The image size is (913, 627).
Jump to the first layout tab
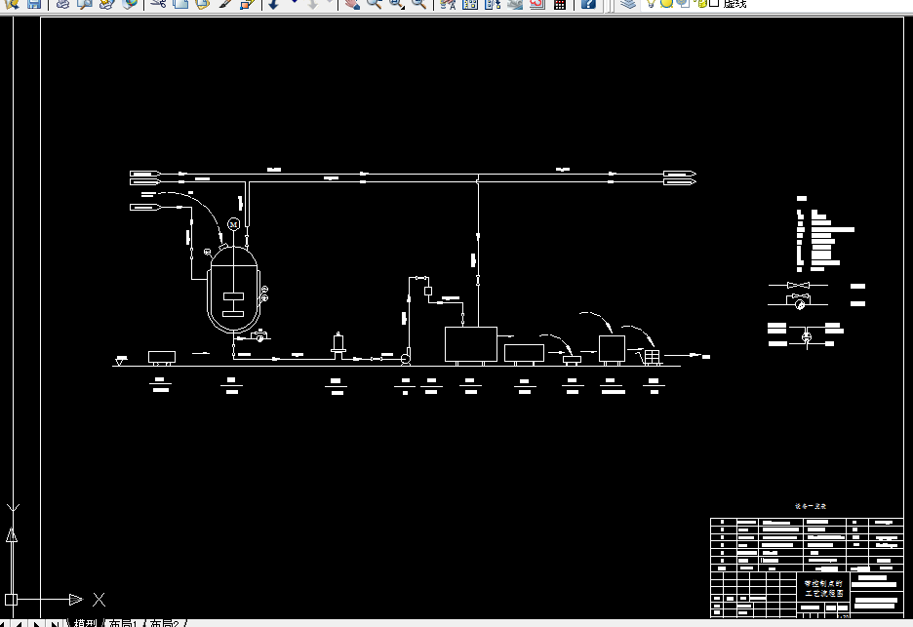point(4,624)
